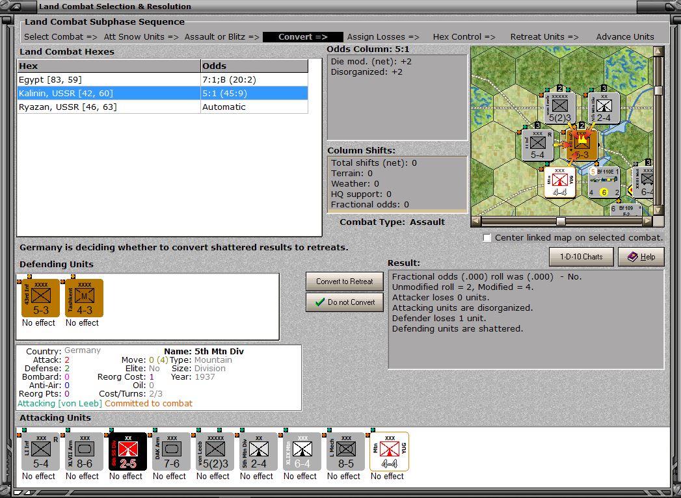Click the Hex column header

point(109,66)
